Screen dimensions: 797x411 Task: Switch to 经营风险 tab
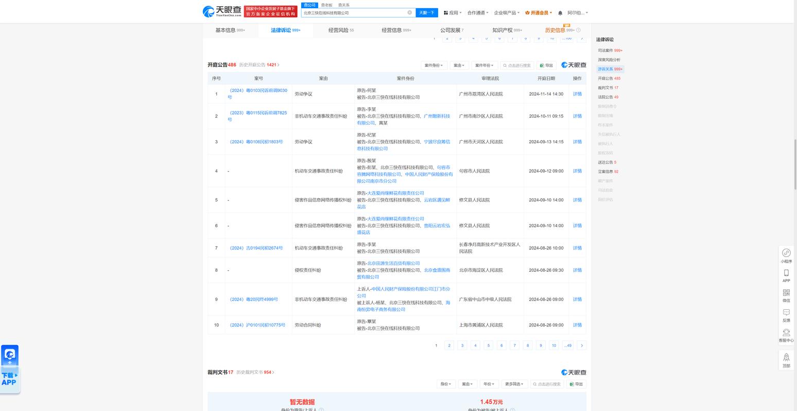coord(341,30)
